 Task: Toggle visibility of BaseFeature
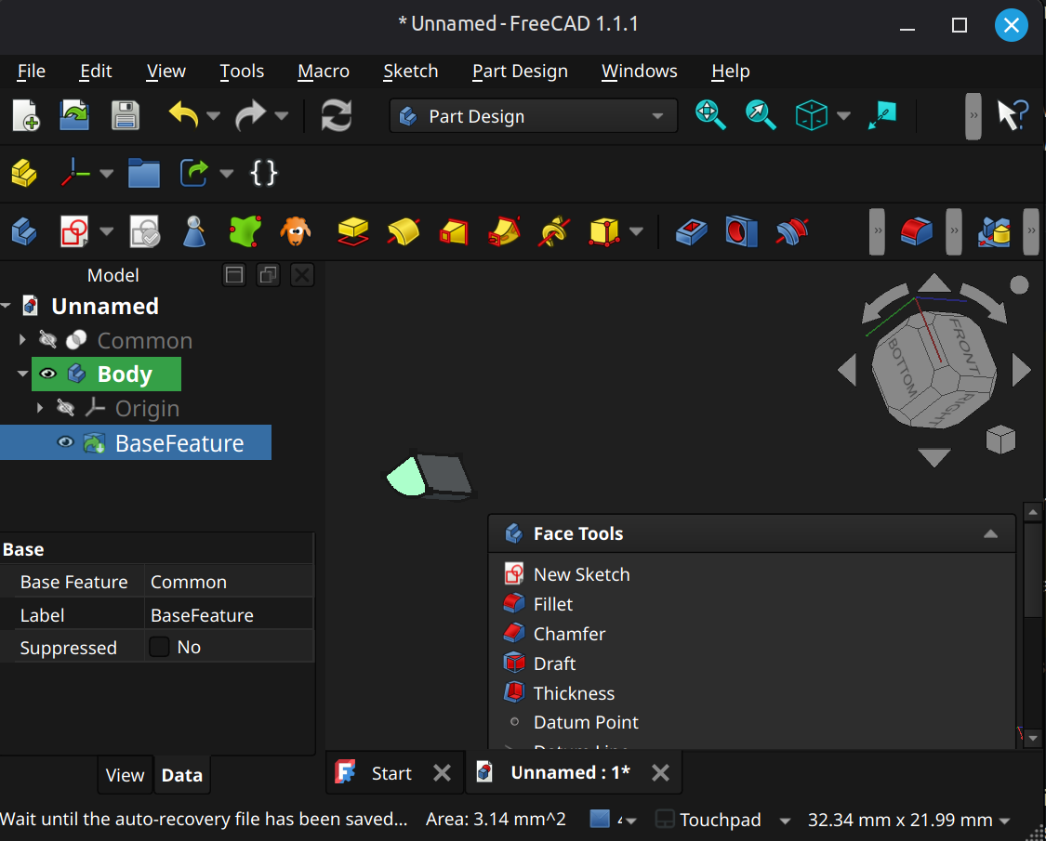(65, 442)
